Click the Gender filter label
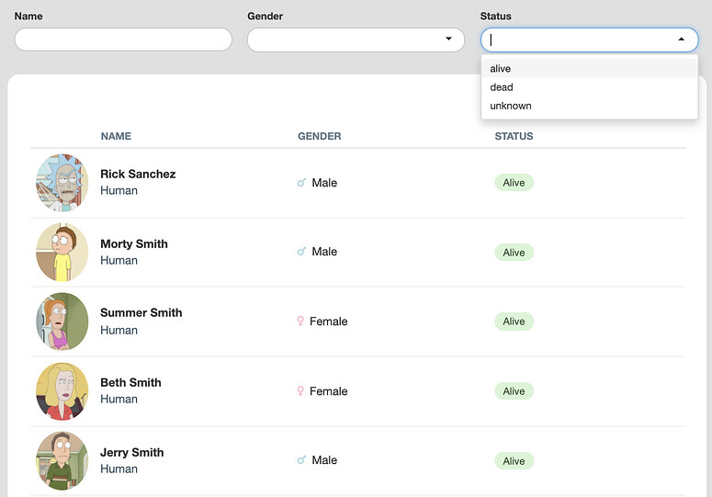712x497 pixels. point(266,16)
